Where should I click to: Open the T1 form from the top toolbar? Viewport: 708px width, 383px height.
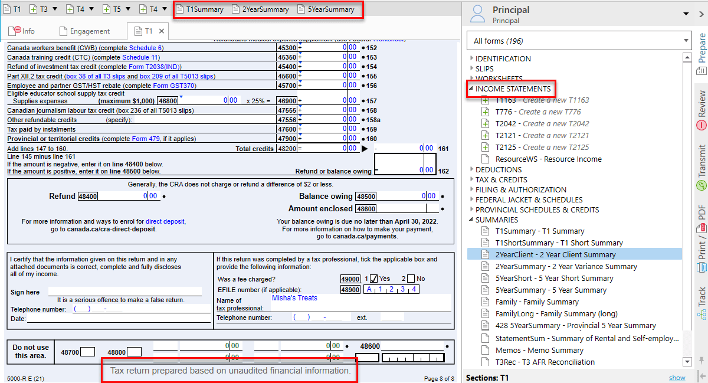[x=11, y=9]
